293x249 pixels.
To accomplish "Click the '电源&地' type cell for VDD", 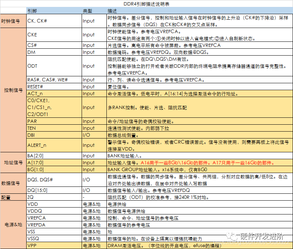I will [x=94, y=204].
